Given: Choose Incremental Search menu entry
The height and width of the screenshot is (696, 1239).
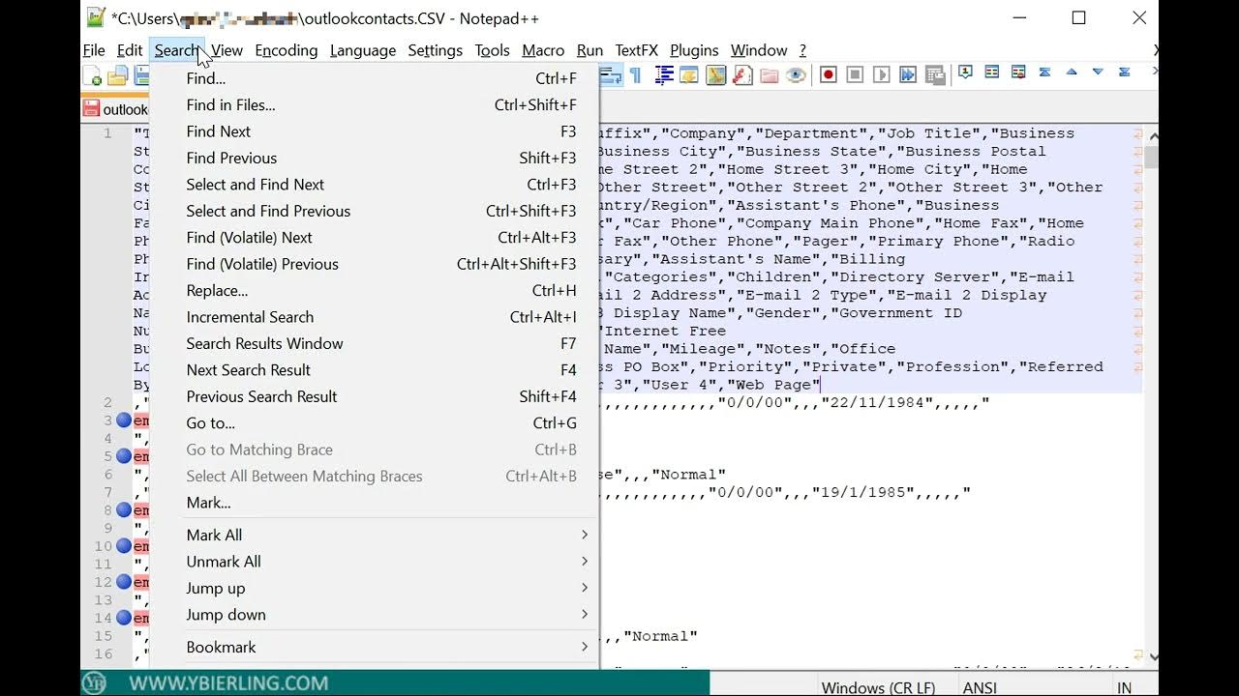Looking at the screenshot, I should click(x=375, y=317).
